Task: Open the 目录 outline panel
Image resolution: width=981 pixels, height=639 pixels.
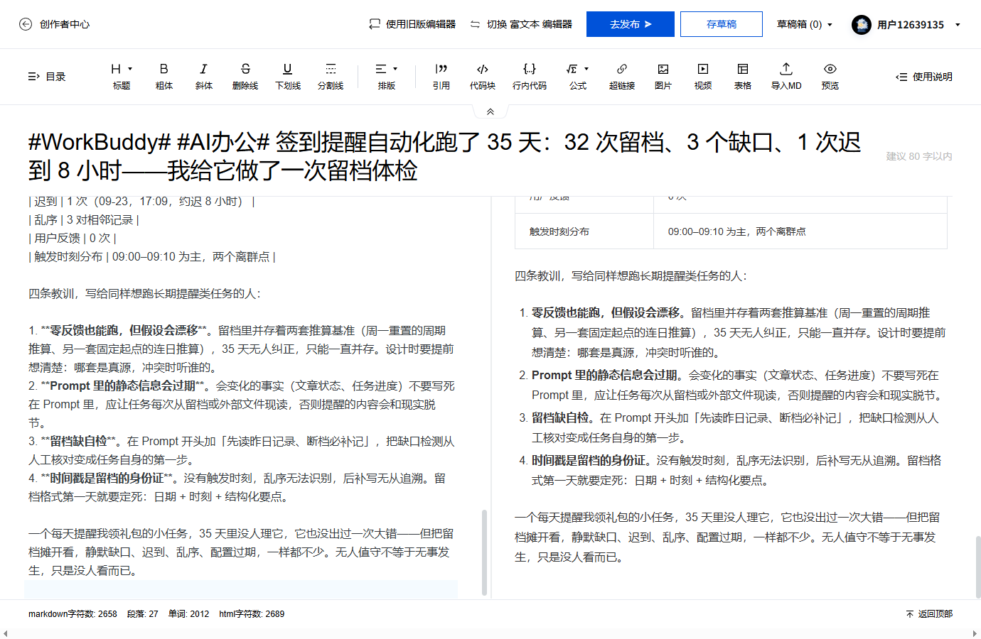Action: pyautogui.click(x=46, y=77)
